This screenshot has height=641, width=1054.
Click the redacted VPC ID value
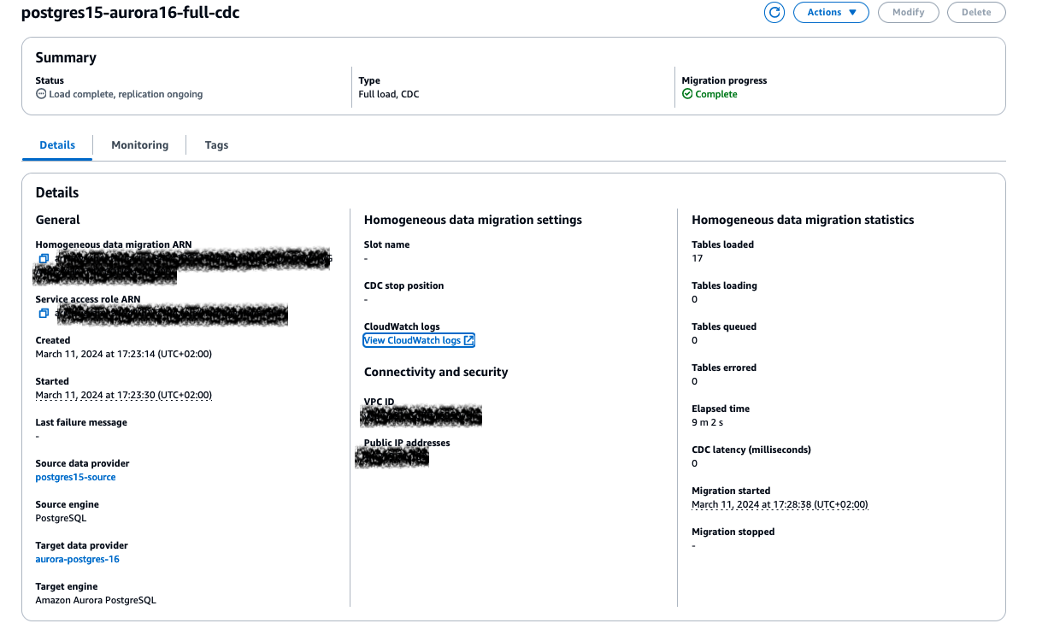pos(421,416)
